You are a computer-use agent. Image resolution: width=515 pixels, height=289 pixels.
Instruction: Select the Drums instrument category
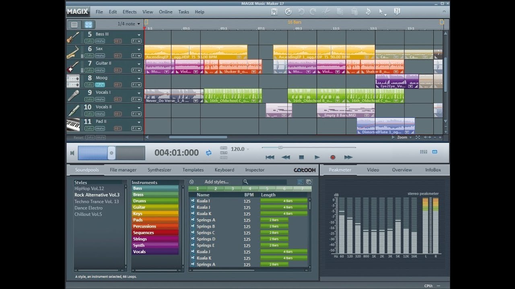click(x=155, y=201)
